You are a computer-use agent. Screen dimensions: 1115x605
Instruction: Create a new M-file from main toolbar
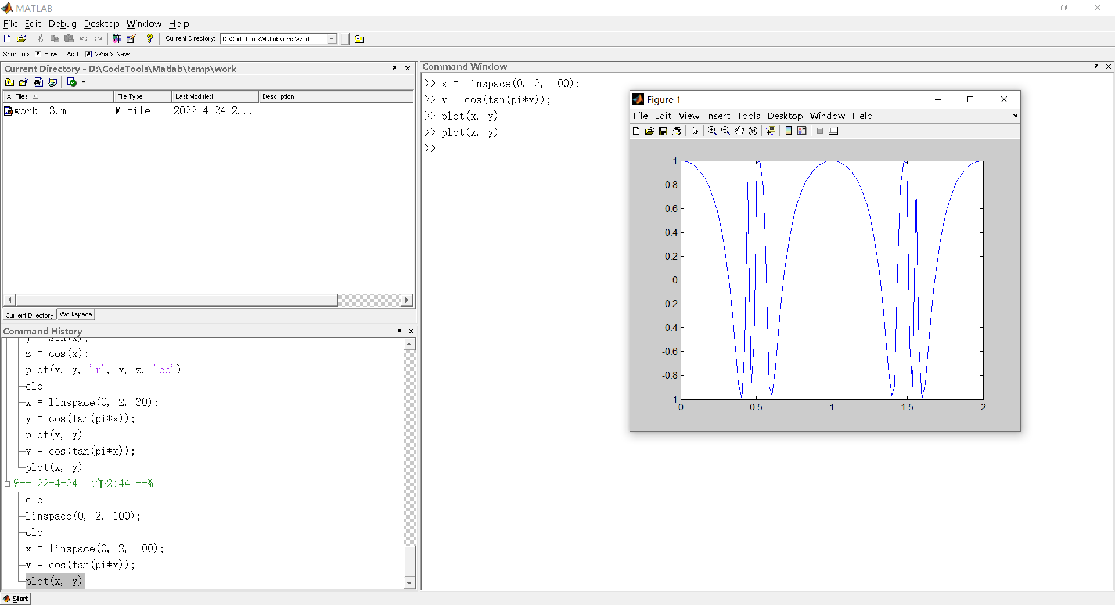7,39
